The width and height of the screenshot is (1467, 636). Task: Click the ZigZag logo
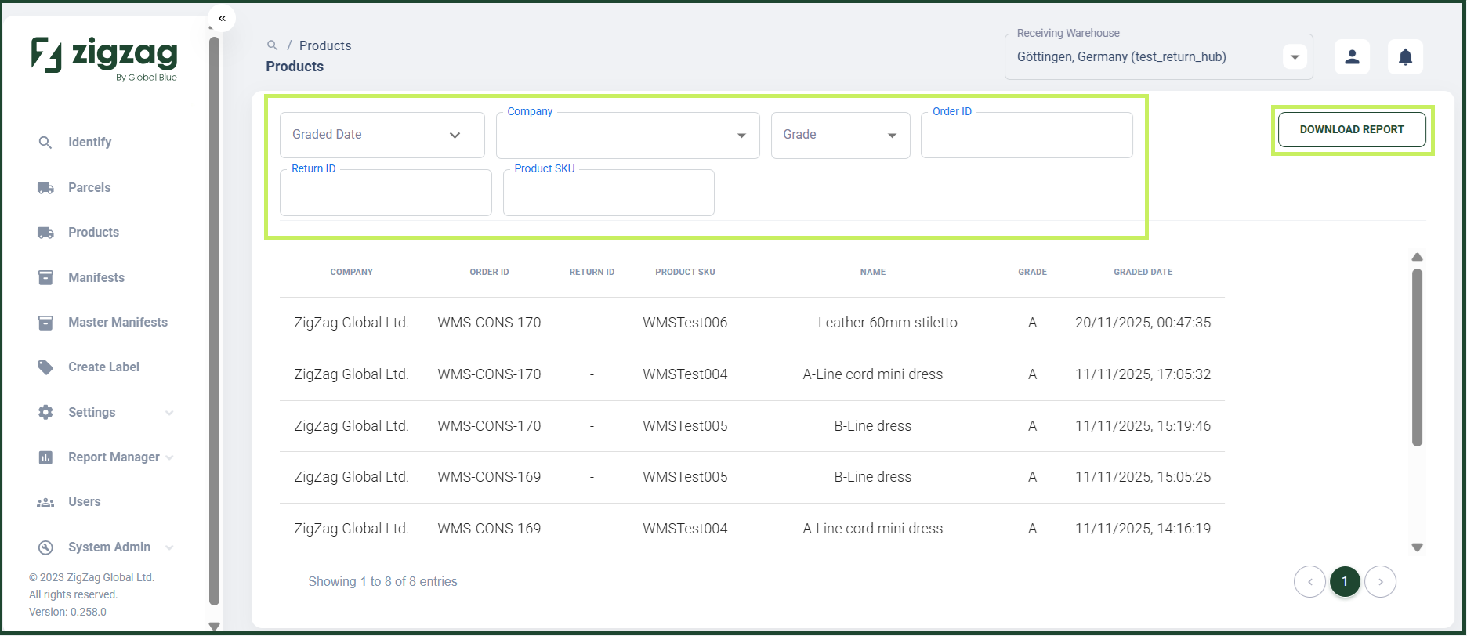tap(104, 58)
